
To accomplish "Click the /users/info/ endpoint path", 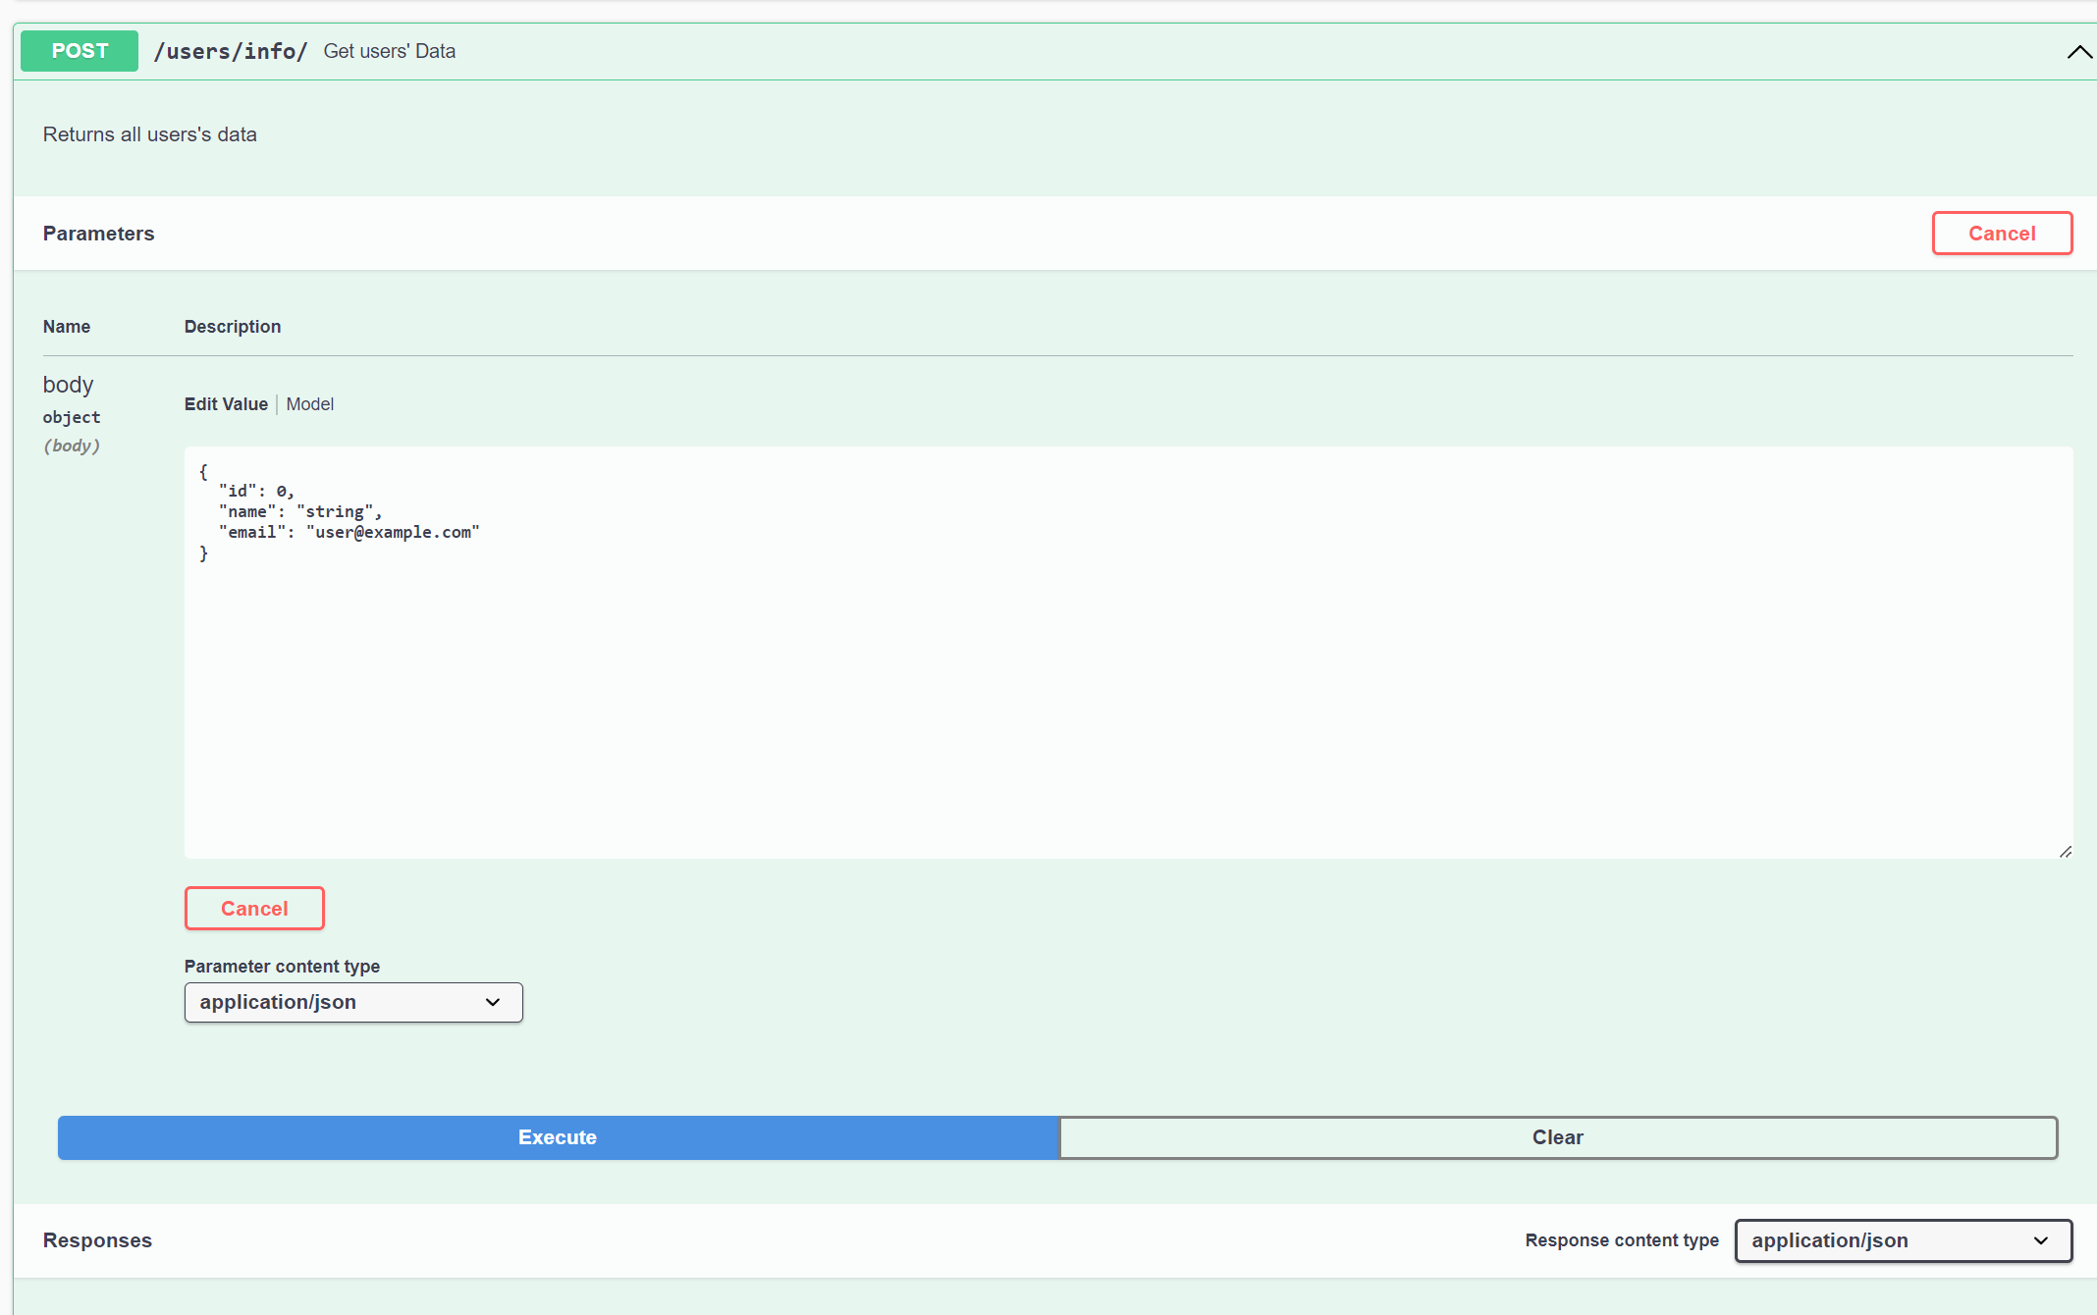I will click(231, 50).
